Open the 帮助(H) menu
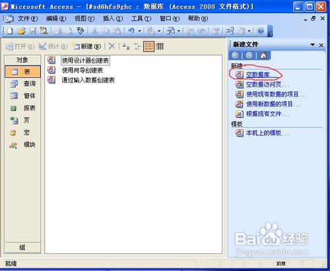The image size is (330, 271). pos(198,19)
